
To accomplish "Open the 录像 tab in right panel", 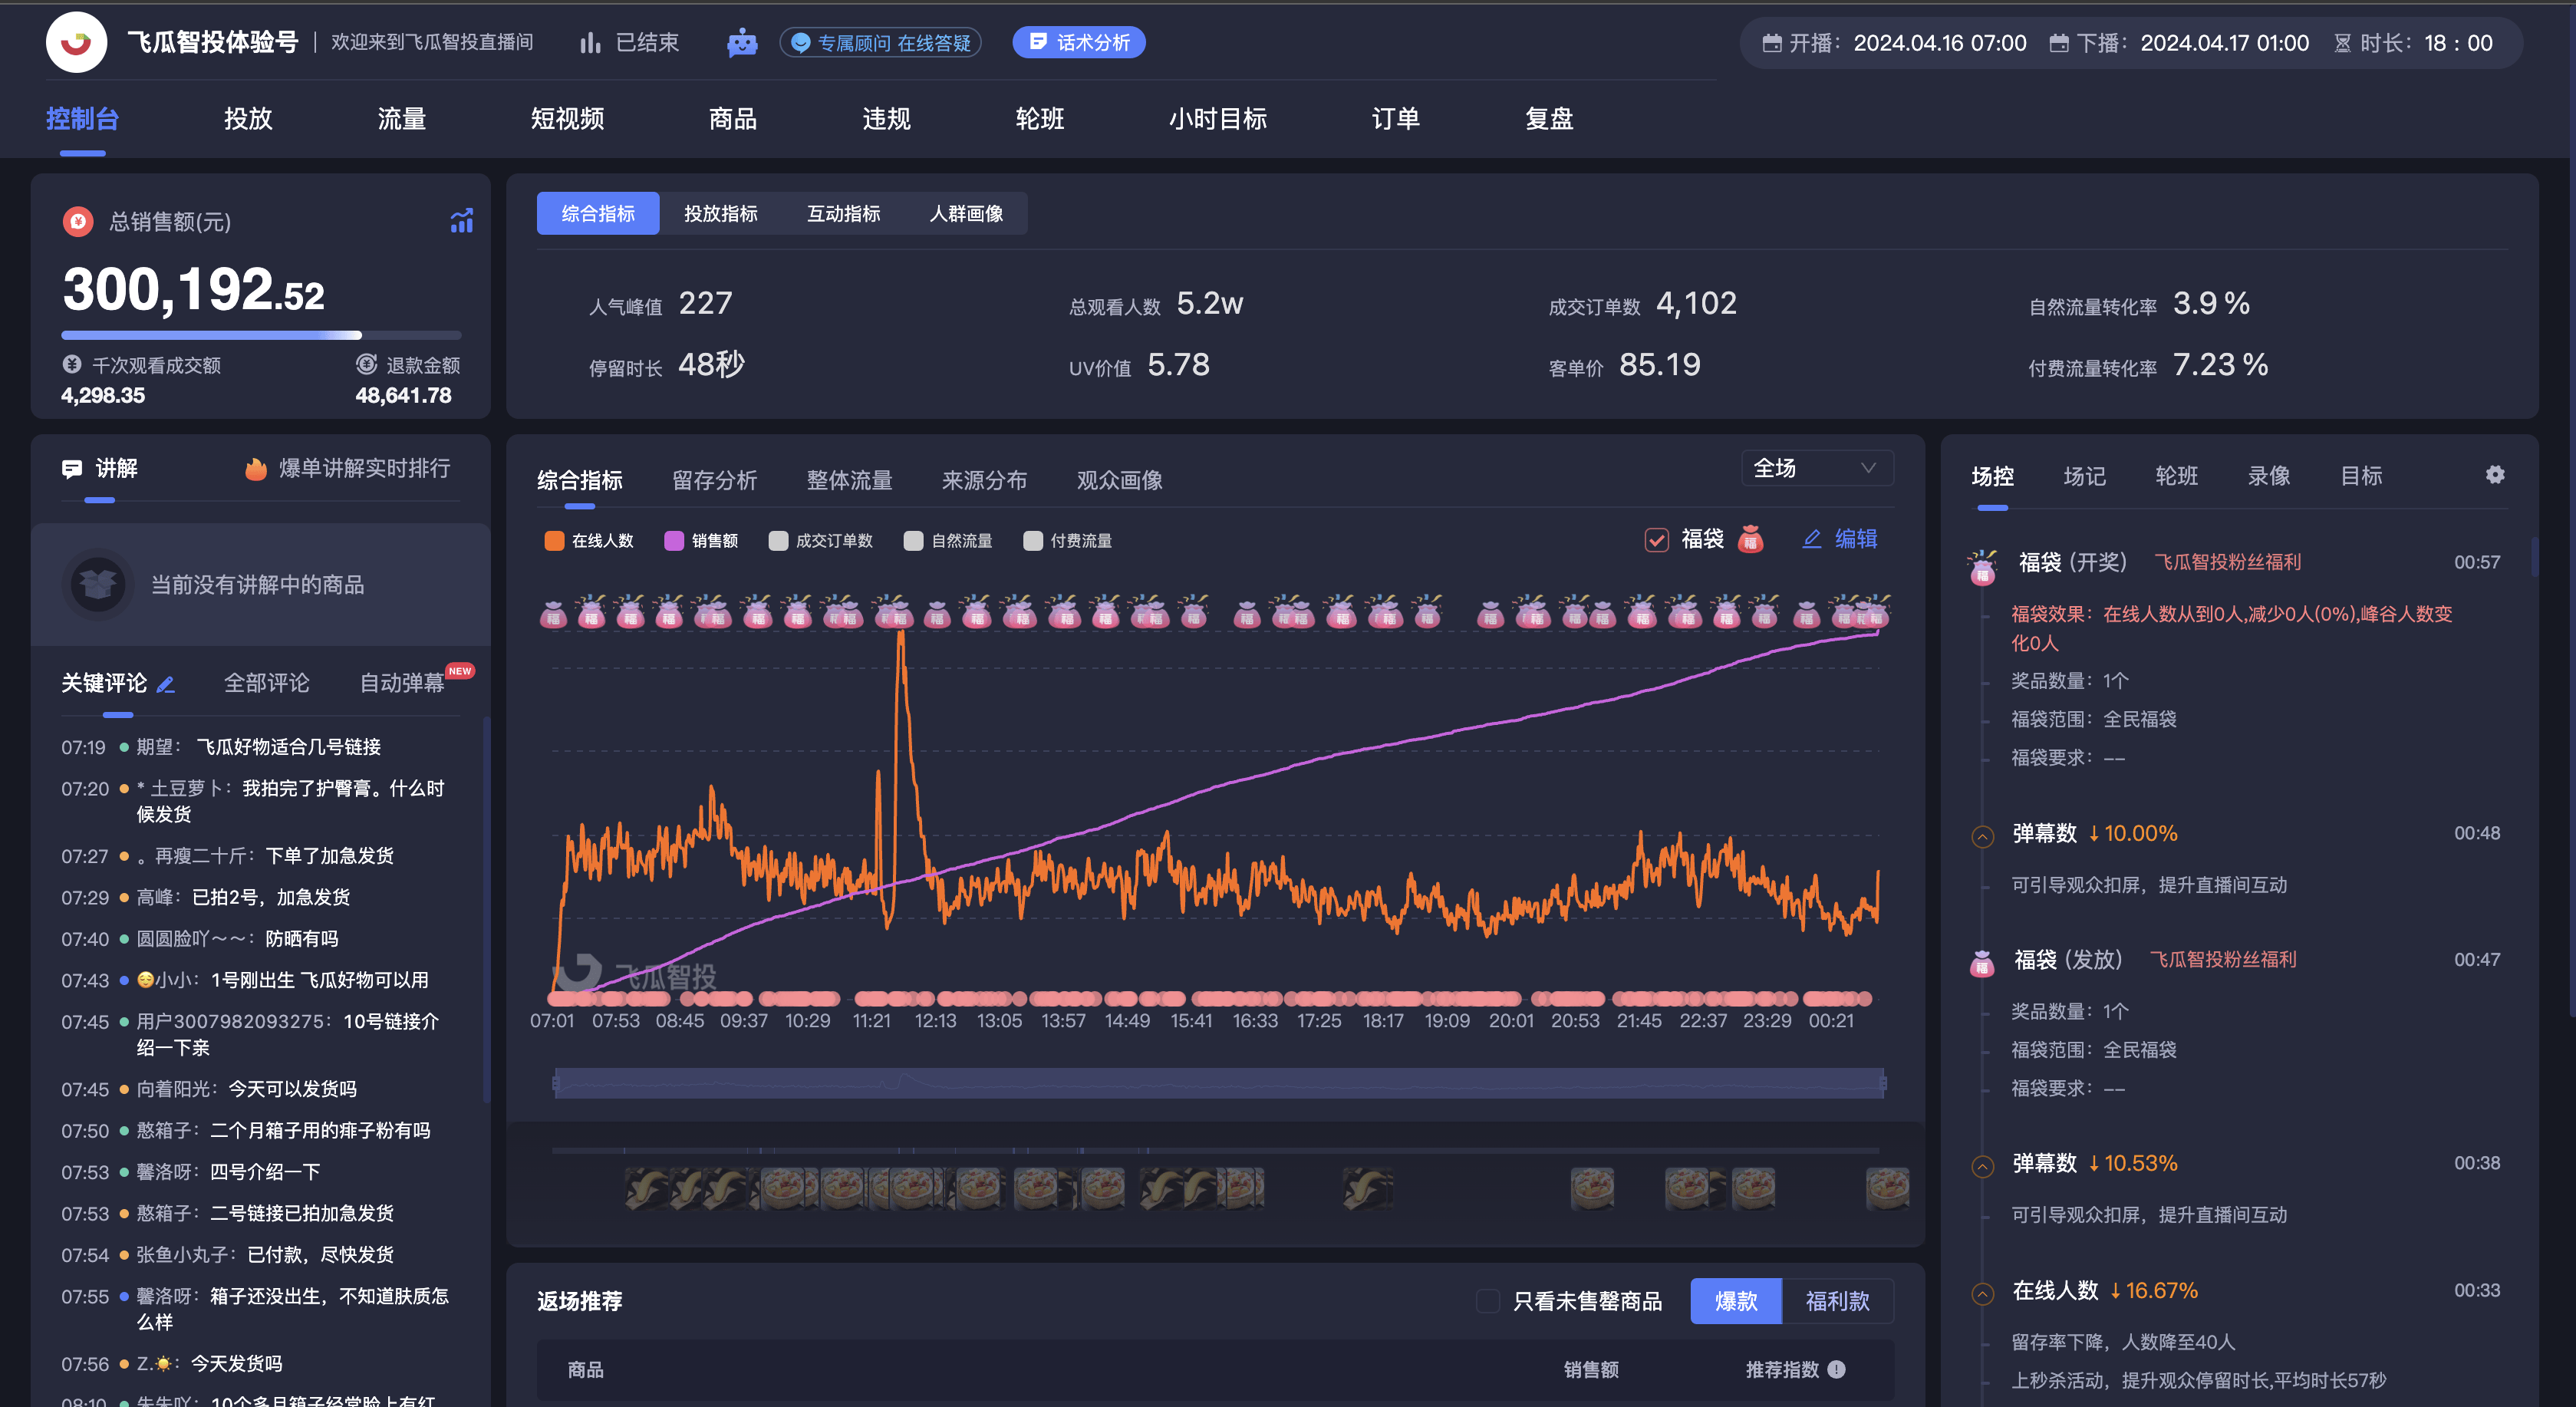I will [2268, 476].
